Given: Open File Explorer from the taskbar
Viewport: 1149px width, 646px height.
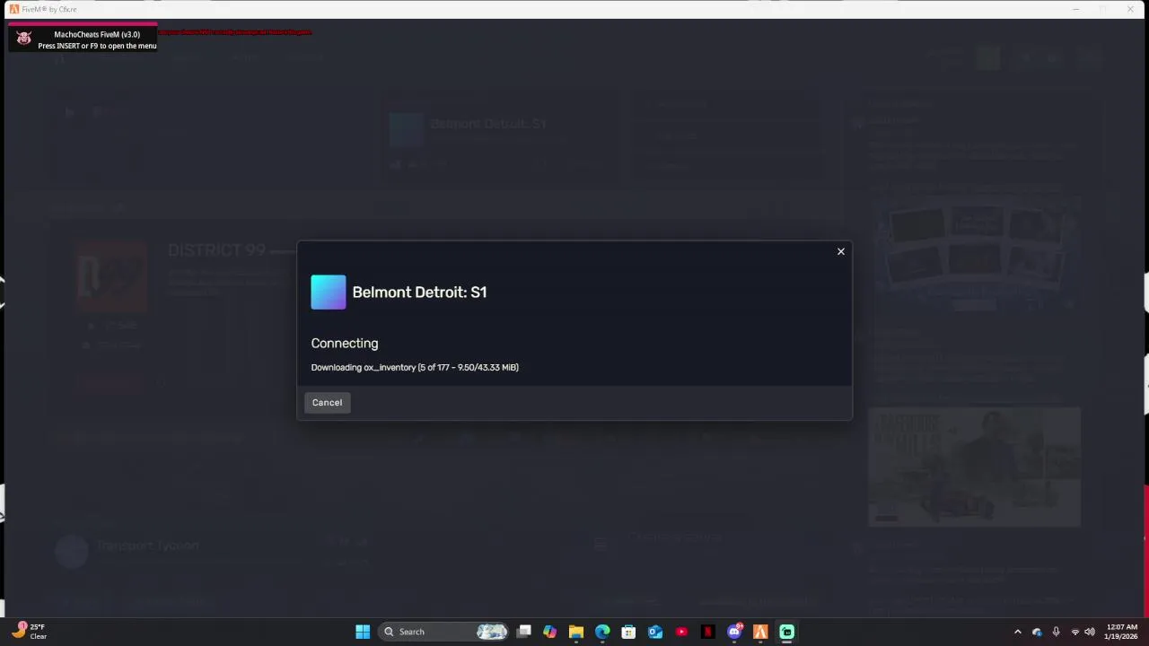Looking at the screenshot, I should (575, 632).
